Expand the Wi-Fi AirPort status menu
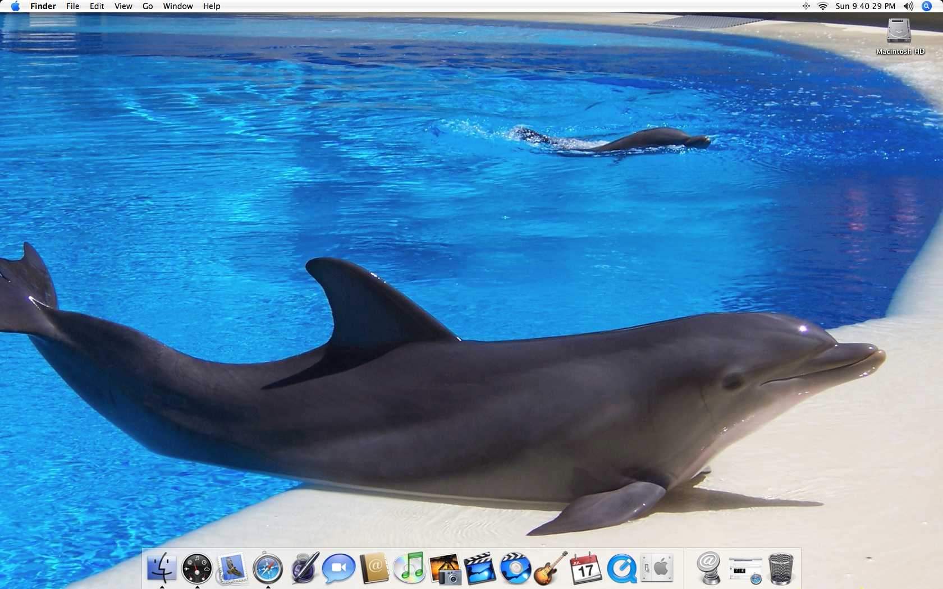This screenshot has height=589, width=943. click(823, 6)
